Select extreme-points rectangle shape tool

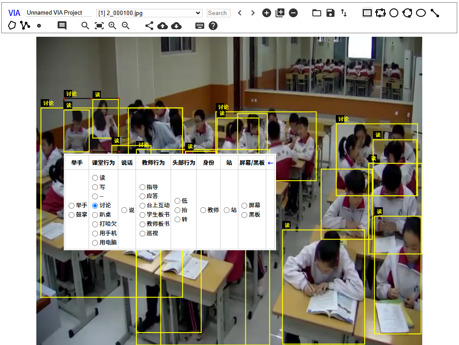pos(381,13)
